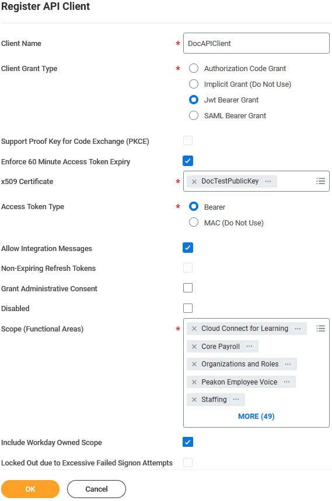Click the Register API Client heading
The width and height of the screenshot is (332, 501).
tap(46, 6)
